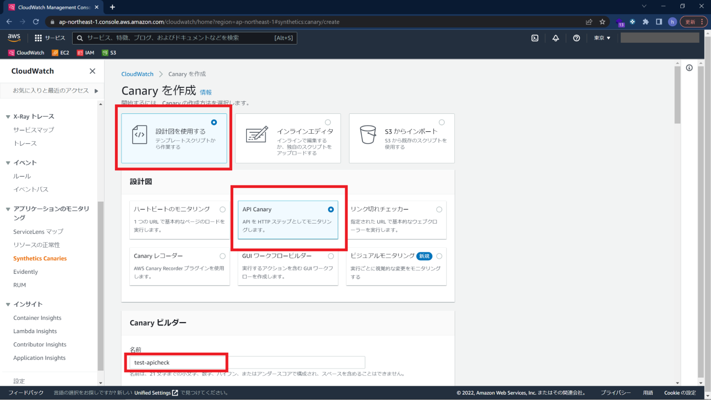Click the share page icon in address bar
Image resolution: width=711 pixels, height=400 pixels.
tap(589, 22)
